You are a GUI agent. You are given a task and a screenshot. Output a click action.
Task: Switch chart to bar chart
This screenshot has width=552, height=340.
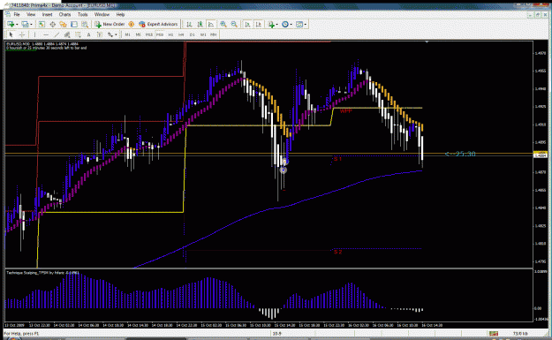point(189,24)
